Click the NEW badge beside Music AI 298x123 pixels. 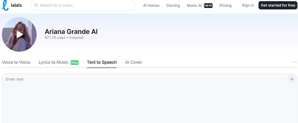click(x=208, y=6)
